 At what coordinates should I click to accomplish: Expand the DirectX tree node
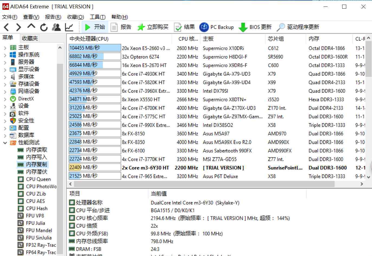pyautogui.click(x=5, y=99)
